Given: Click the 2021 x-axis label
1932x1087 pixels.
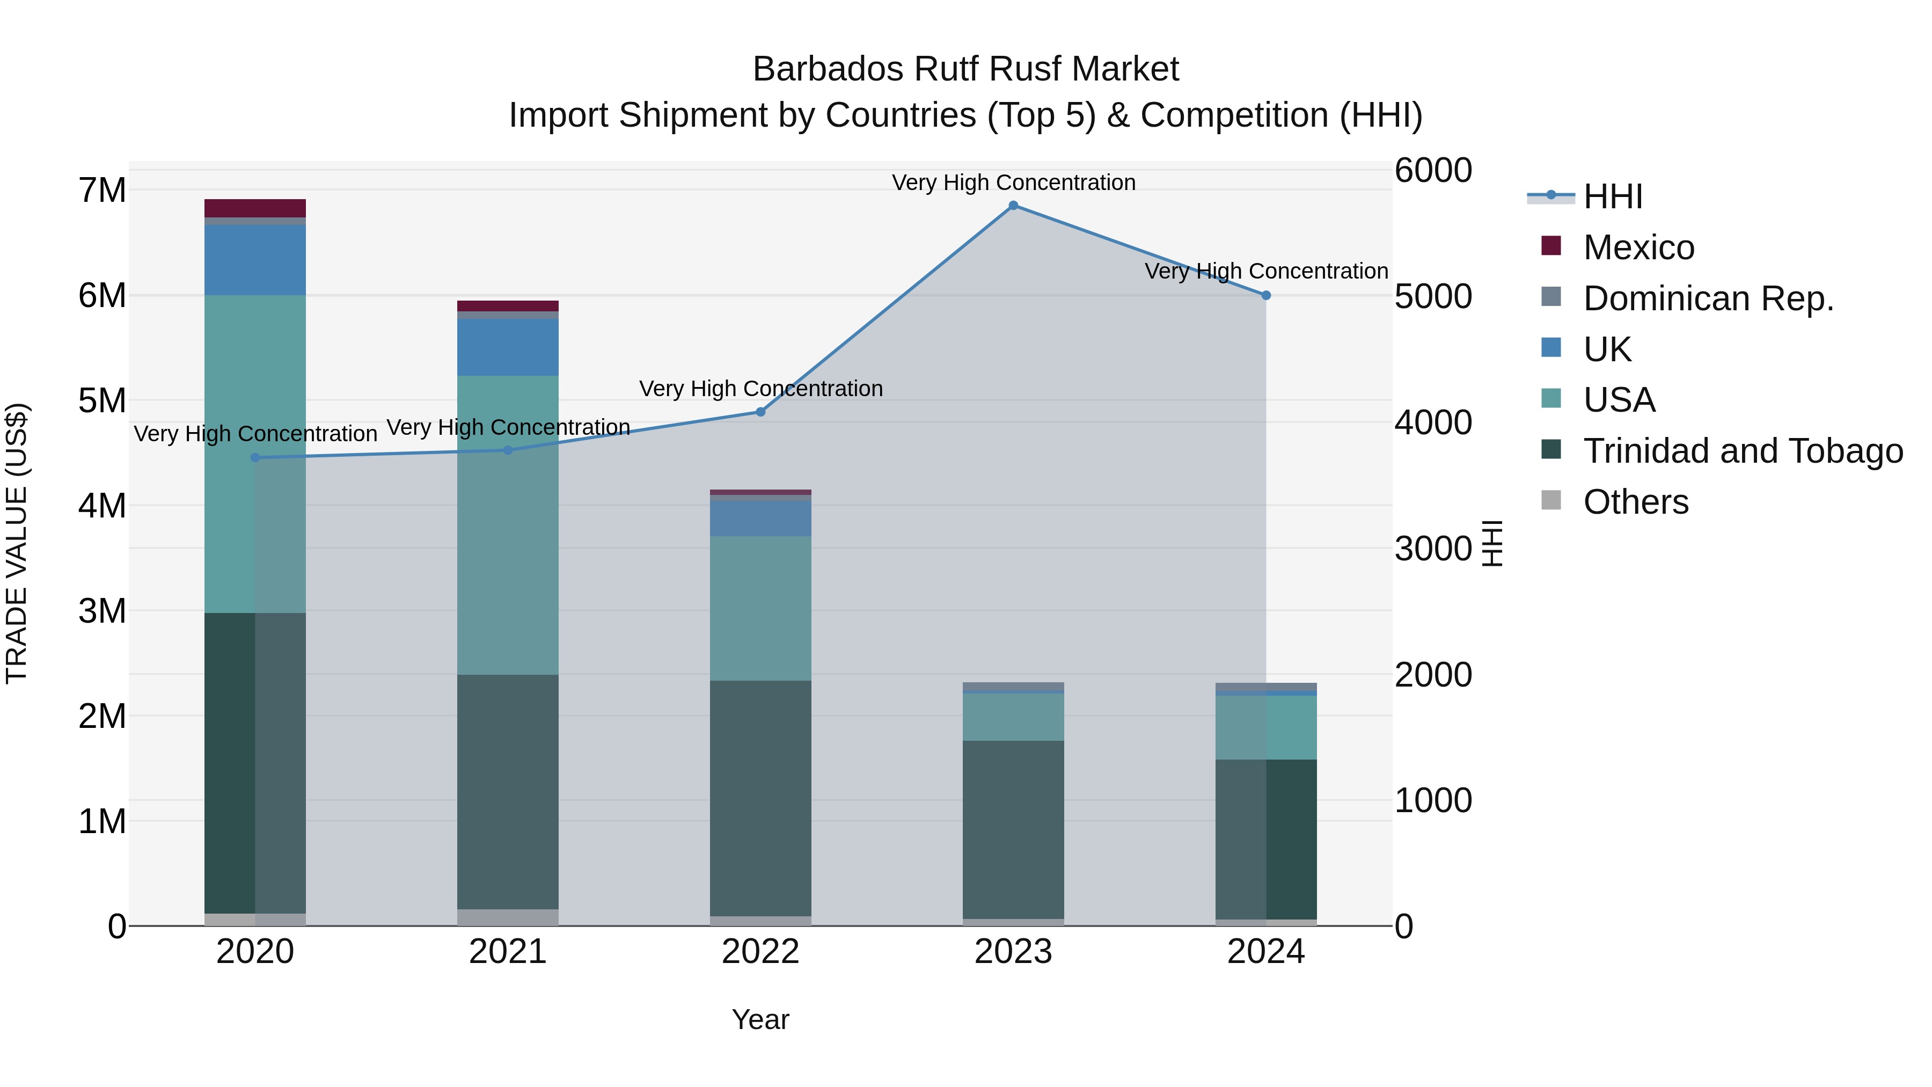Looking at the screenshot, I should point(508,952).
